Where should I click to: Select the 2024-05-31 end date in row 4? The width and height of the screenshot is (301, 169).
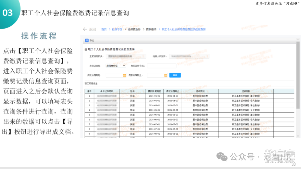(x=173, y=110)
